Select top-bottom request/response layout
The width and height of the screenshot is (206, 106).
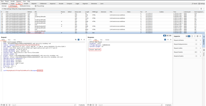167,36
